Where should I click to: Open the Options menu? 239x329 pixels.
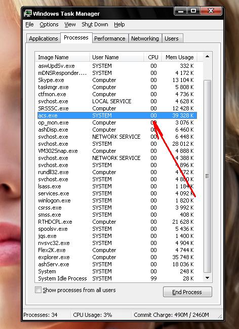[x=49, y=25]
